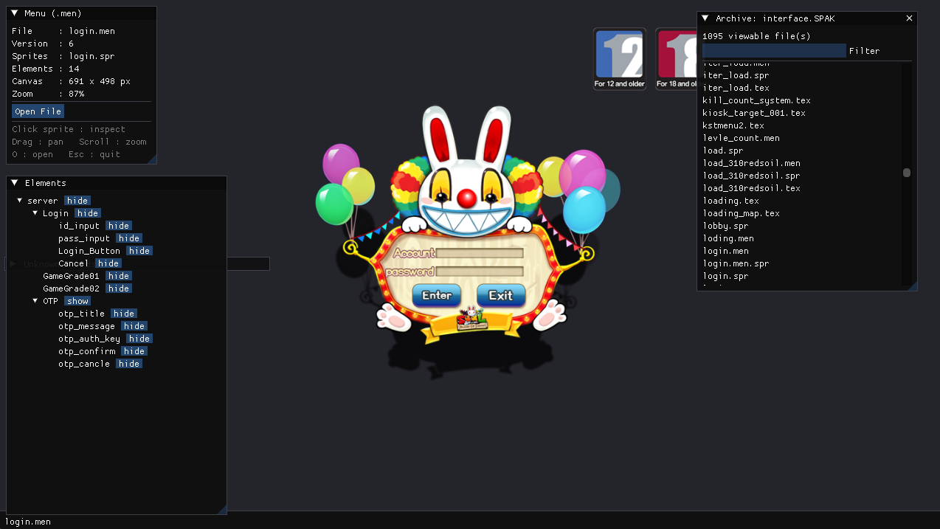This screenshot has height=529, width=940.
Task: Hide the Login element
Action: coord(88,213)
